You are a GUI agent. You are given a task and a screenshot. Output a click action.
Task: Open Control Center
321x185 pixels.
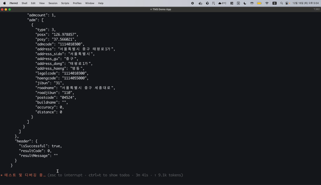click(x=287, y=3)
